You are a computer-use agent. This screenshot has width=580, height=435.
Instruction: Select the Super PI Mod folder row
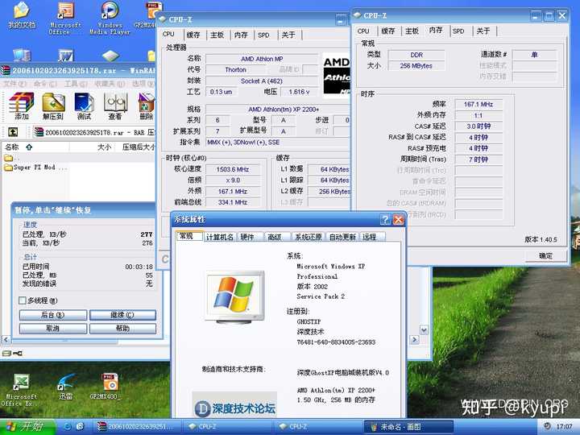coord(36,168)
